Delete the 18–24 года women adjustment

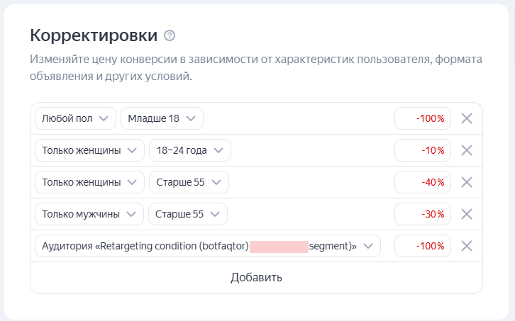tap(466, 150)
